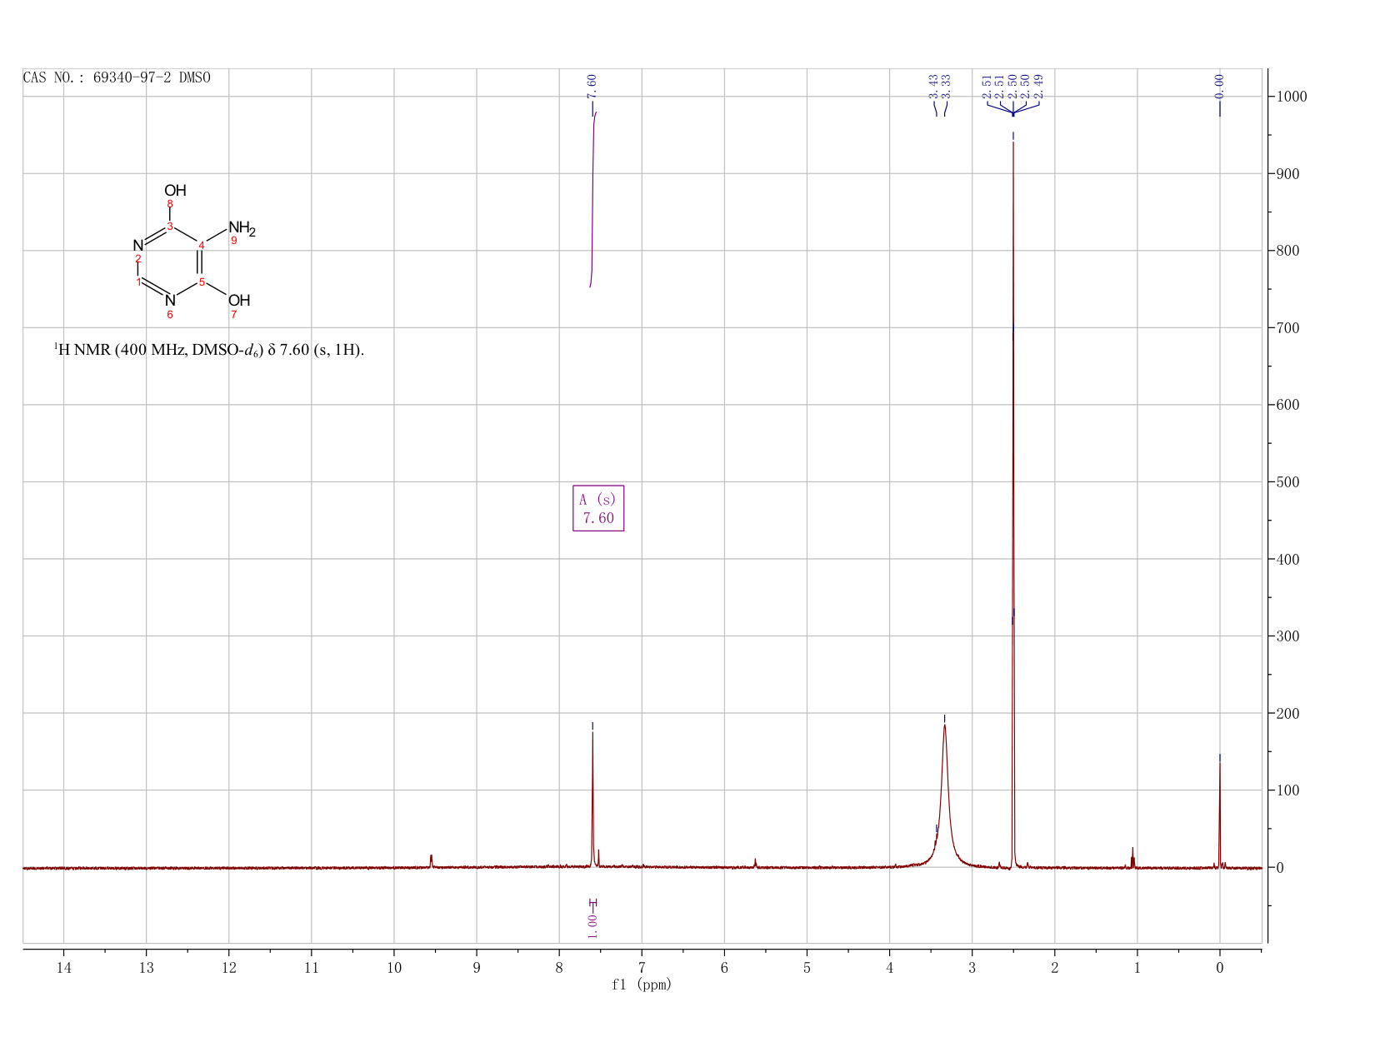Select the upper OH group on carbon 3
1375x1062 pixels.
175,191
